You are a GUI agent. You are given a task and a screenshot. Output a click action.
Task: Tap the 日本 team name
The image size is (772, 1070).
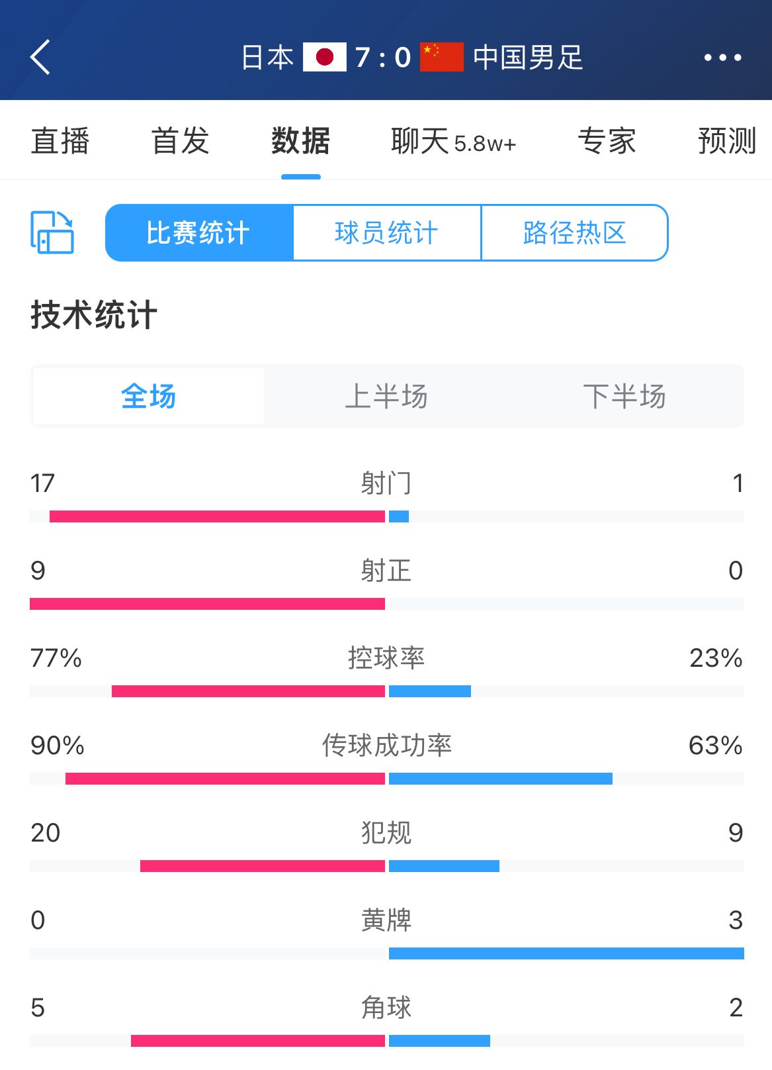pyautogui.click(x=267, y=58)
